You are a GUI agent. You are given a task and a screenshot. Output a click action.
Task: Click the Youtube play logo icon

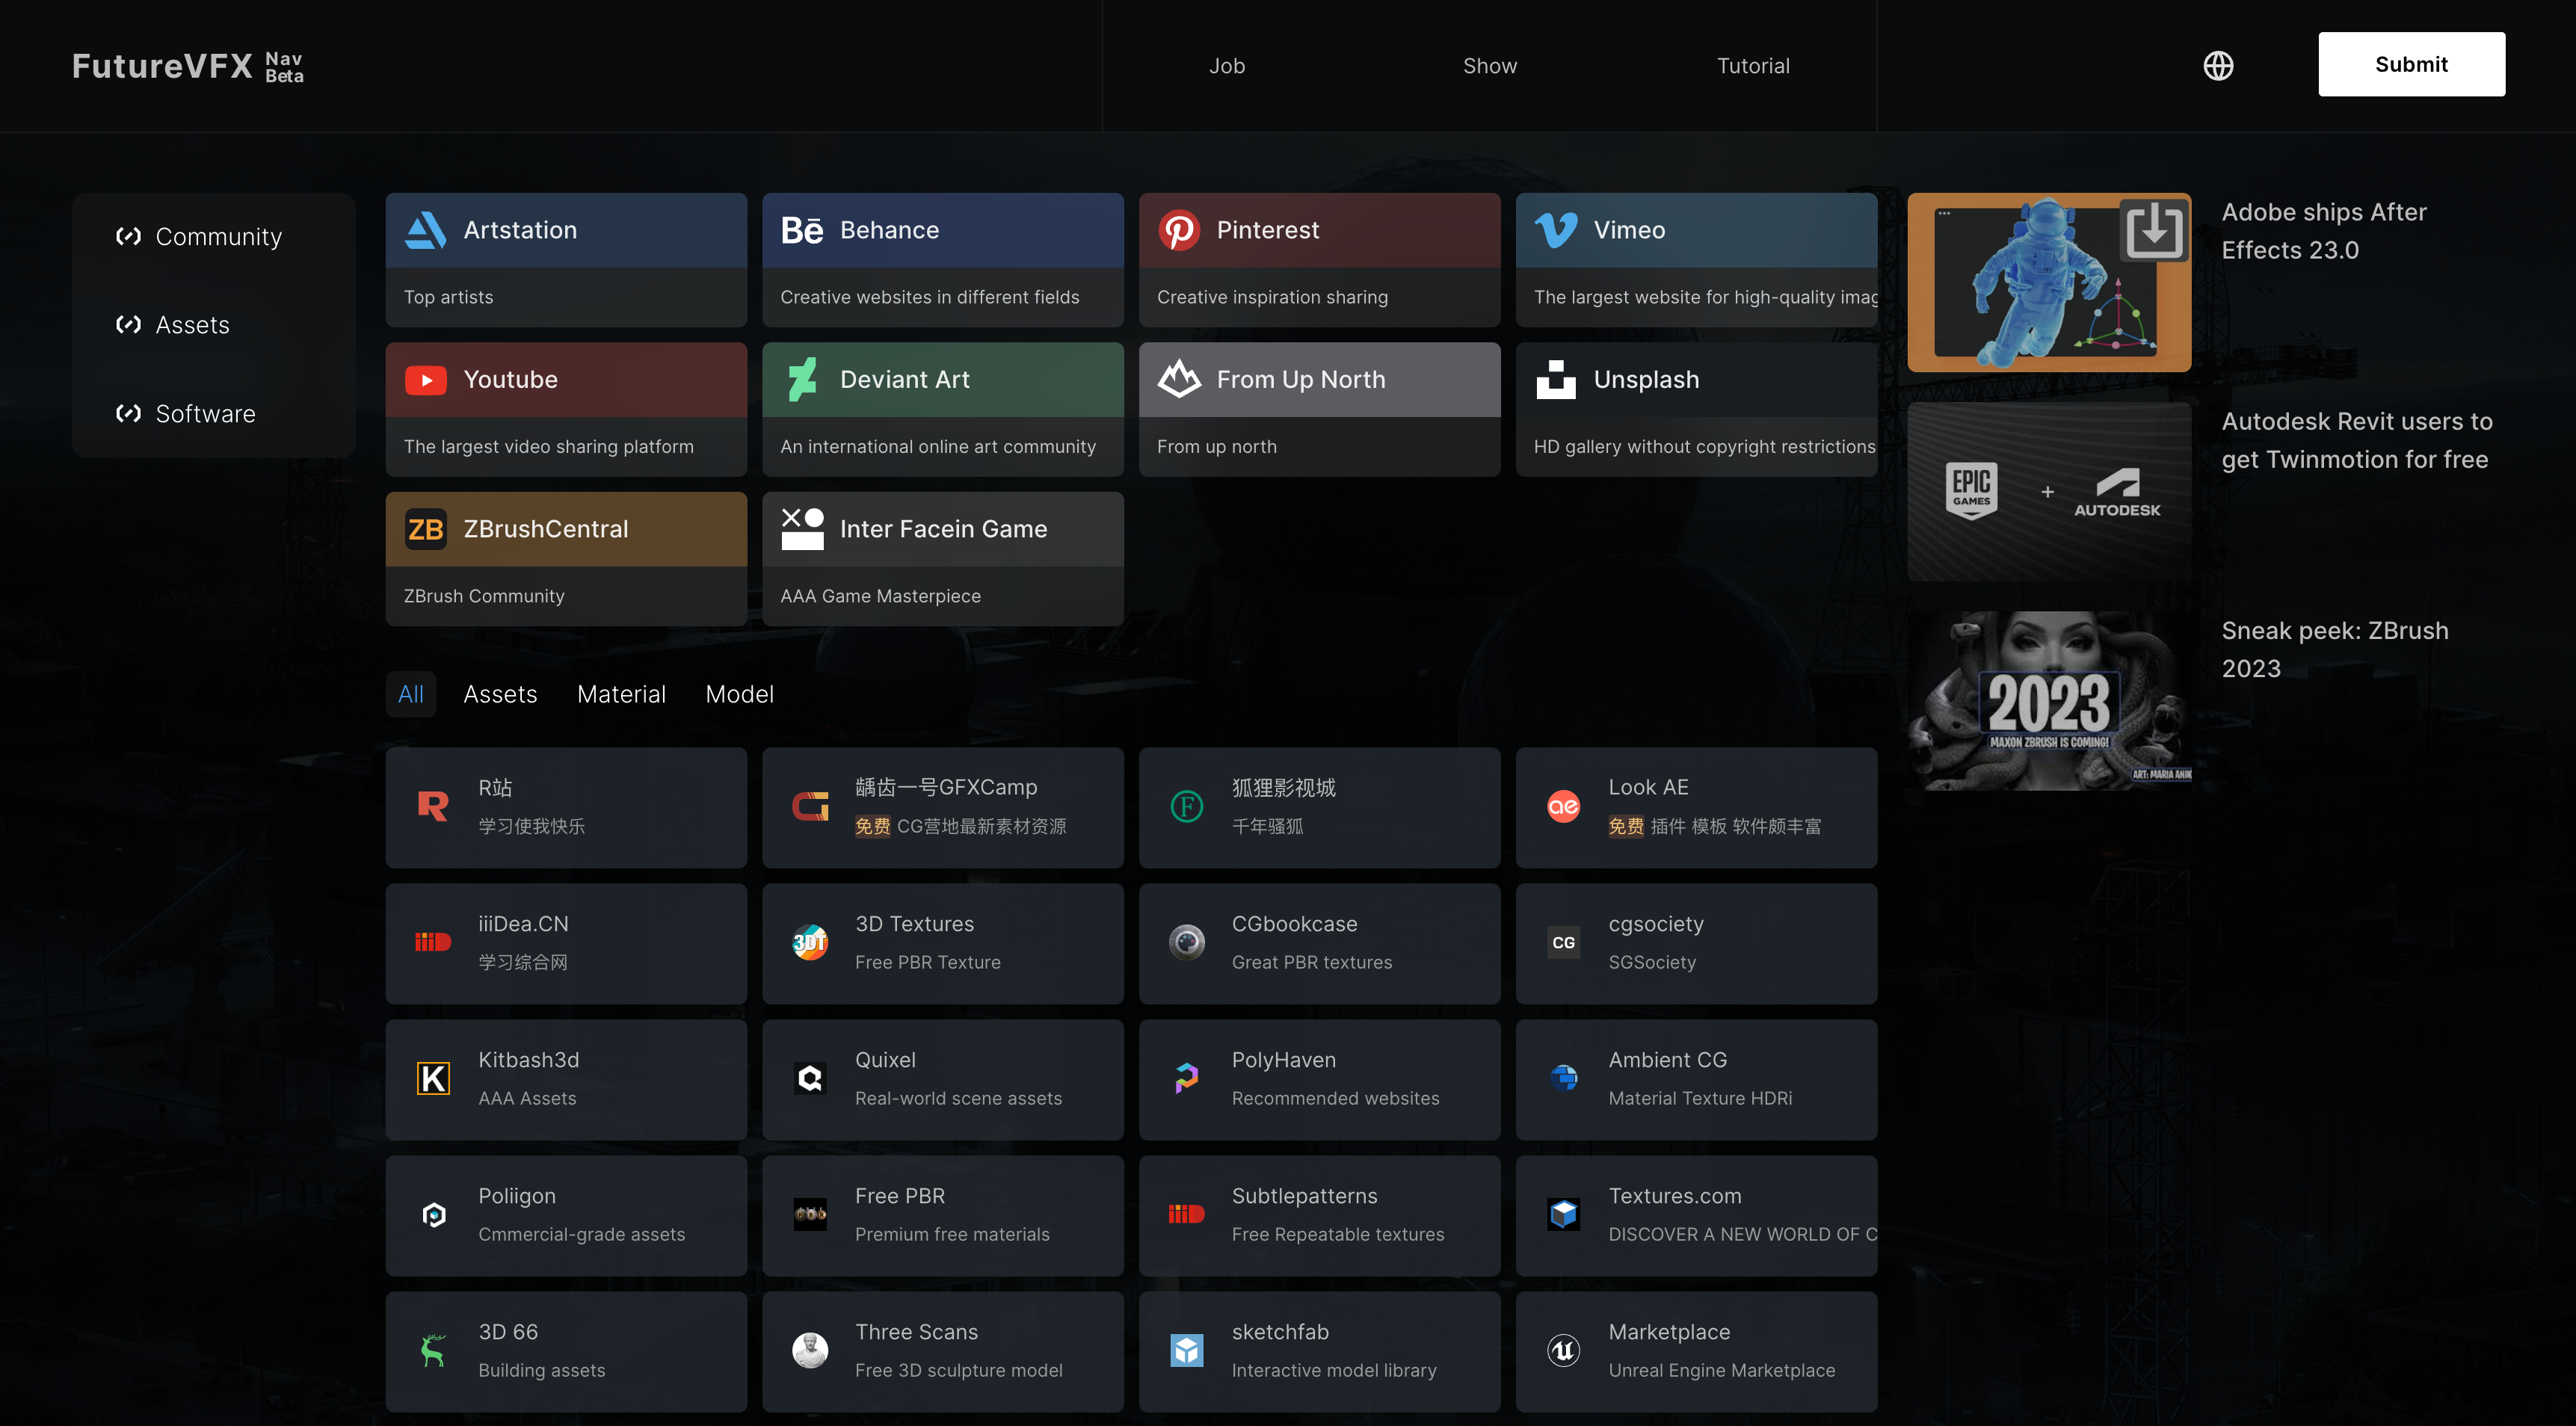click(x=426, y=380)
